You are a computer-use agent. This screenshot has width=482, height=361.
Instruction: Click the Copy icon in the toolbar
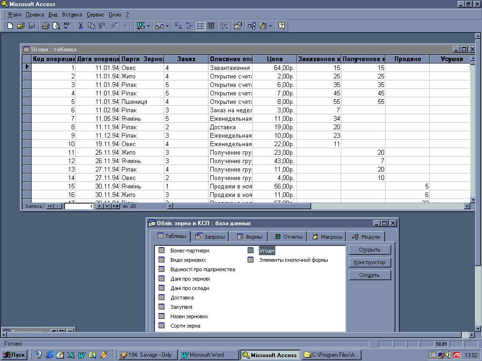tap(91, 26)
